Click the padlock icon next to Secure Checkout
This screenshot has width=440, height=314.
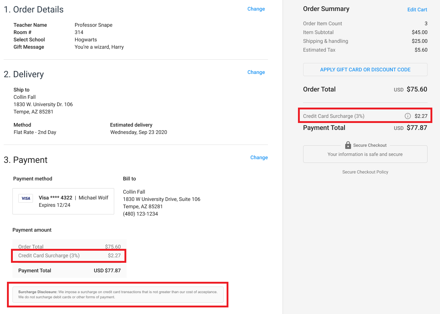[348, 145]
